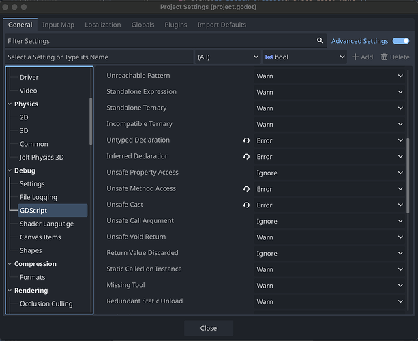Select Canvas Items under Debug
This screenshot has width=418, height=341.
(x=40, y=237)
